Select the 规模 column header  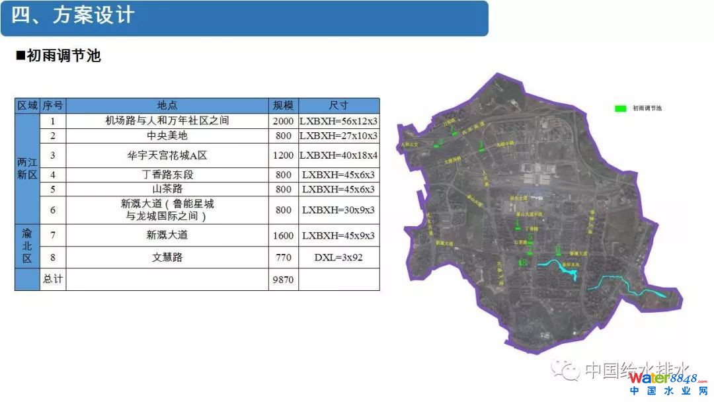tap(283, 106)
